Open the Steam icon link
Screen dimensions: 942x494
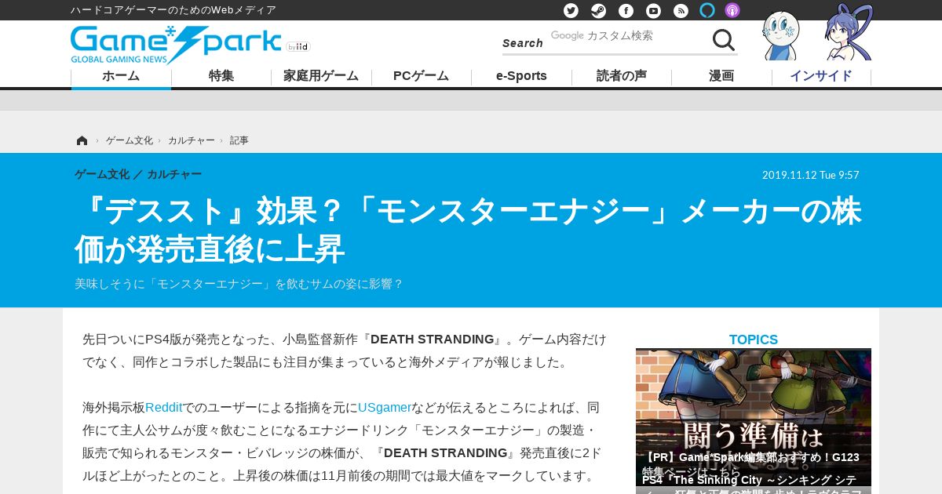click(598, 10)
